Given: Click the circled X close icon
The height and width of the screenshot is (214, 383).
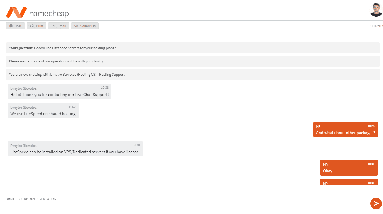Looking at the screenshot, I should pos(11,26).
